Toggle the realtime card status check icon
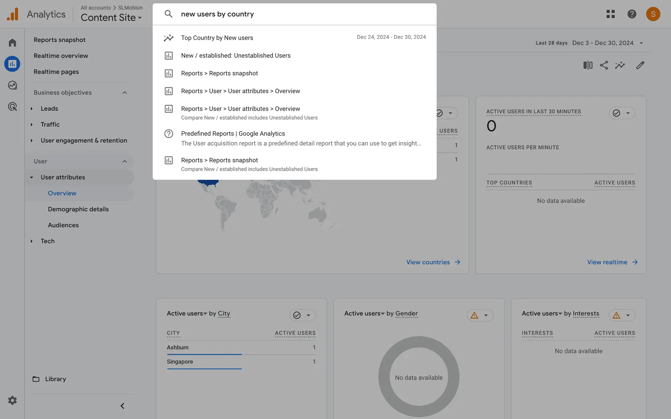This screenshot has height=419, width=671. click(x=616, y=113)
